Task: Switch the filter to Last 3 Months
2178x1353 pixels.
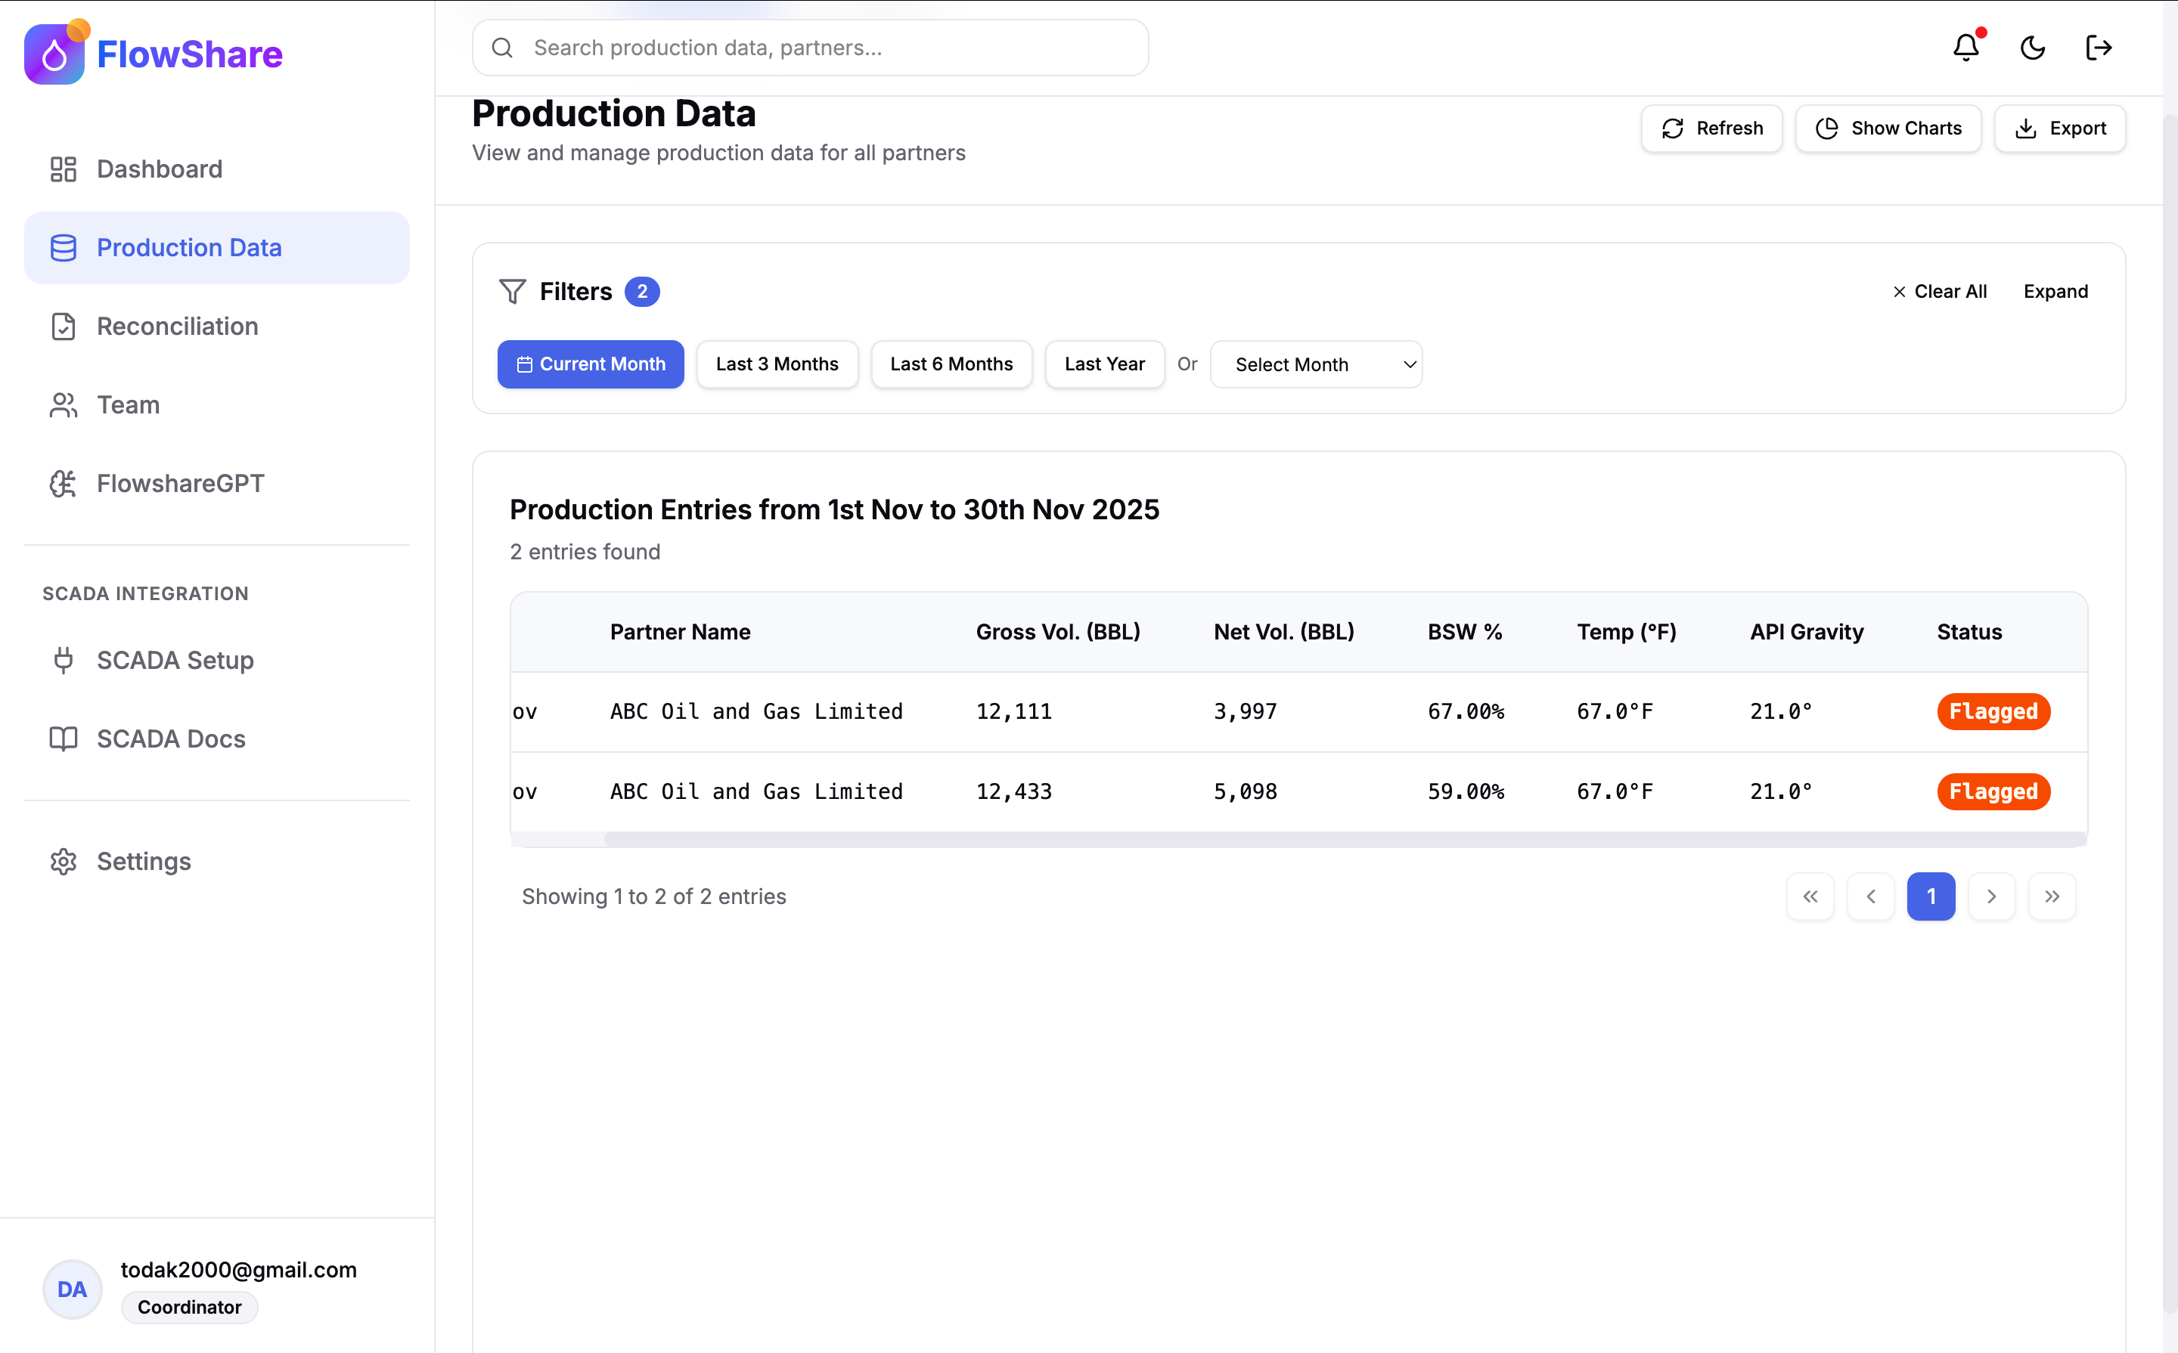Action: (x=777, y=364)
